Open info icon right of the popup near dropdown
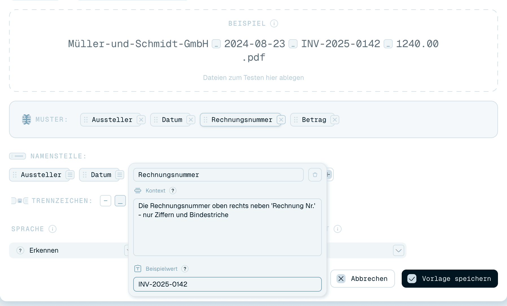Image resolution: width=507 pixels, height=306 pixels. pos(338,229)
